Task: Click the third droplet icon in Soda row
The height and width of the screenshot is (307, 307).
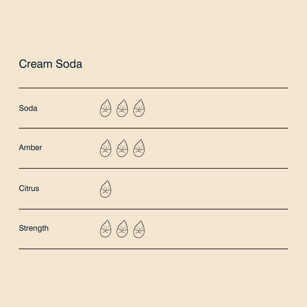Action: [x=139, y=108]
